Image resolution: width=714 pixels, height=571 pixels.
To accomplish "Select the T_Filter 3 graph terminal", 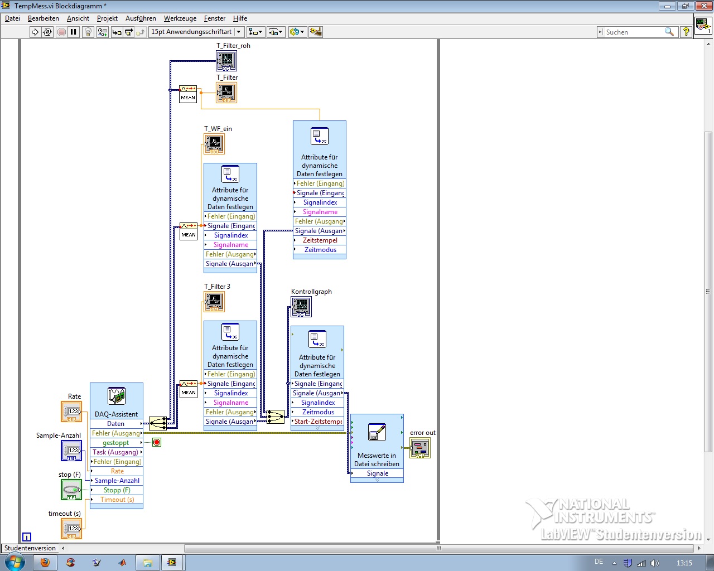I will 214,302.
